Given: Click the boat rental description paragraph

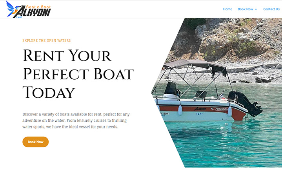Looking at the screenshot, I should [76, 121].
